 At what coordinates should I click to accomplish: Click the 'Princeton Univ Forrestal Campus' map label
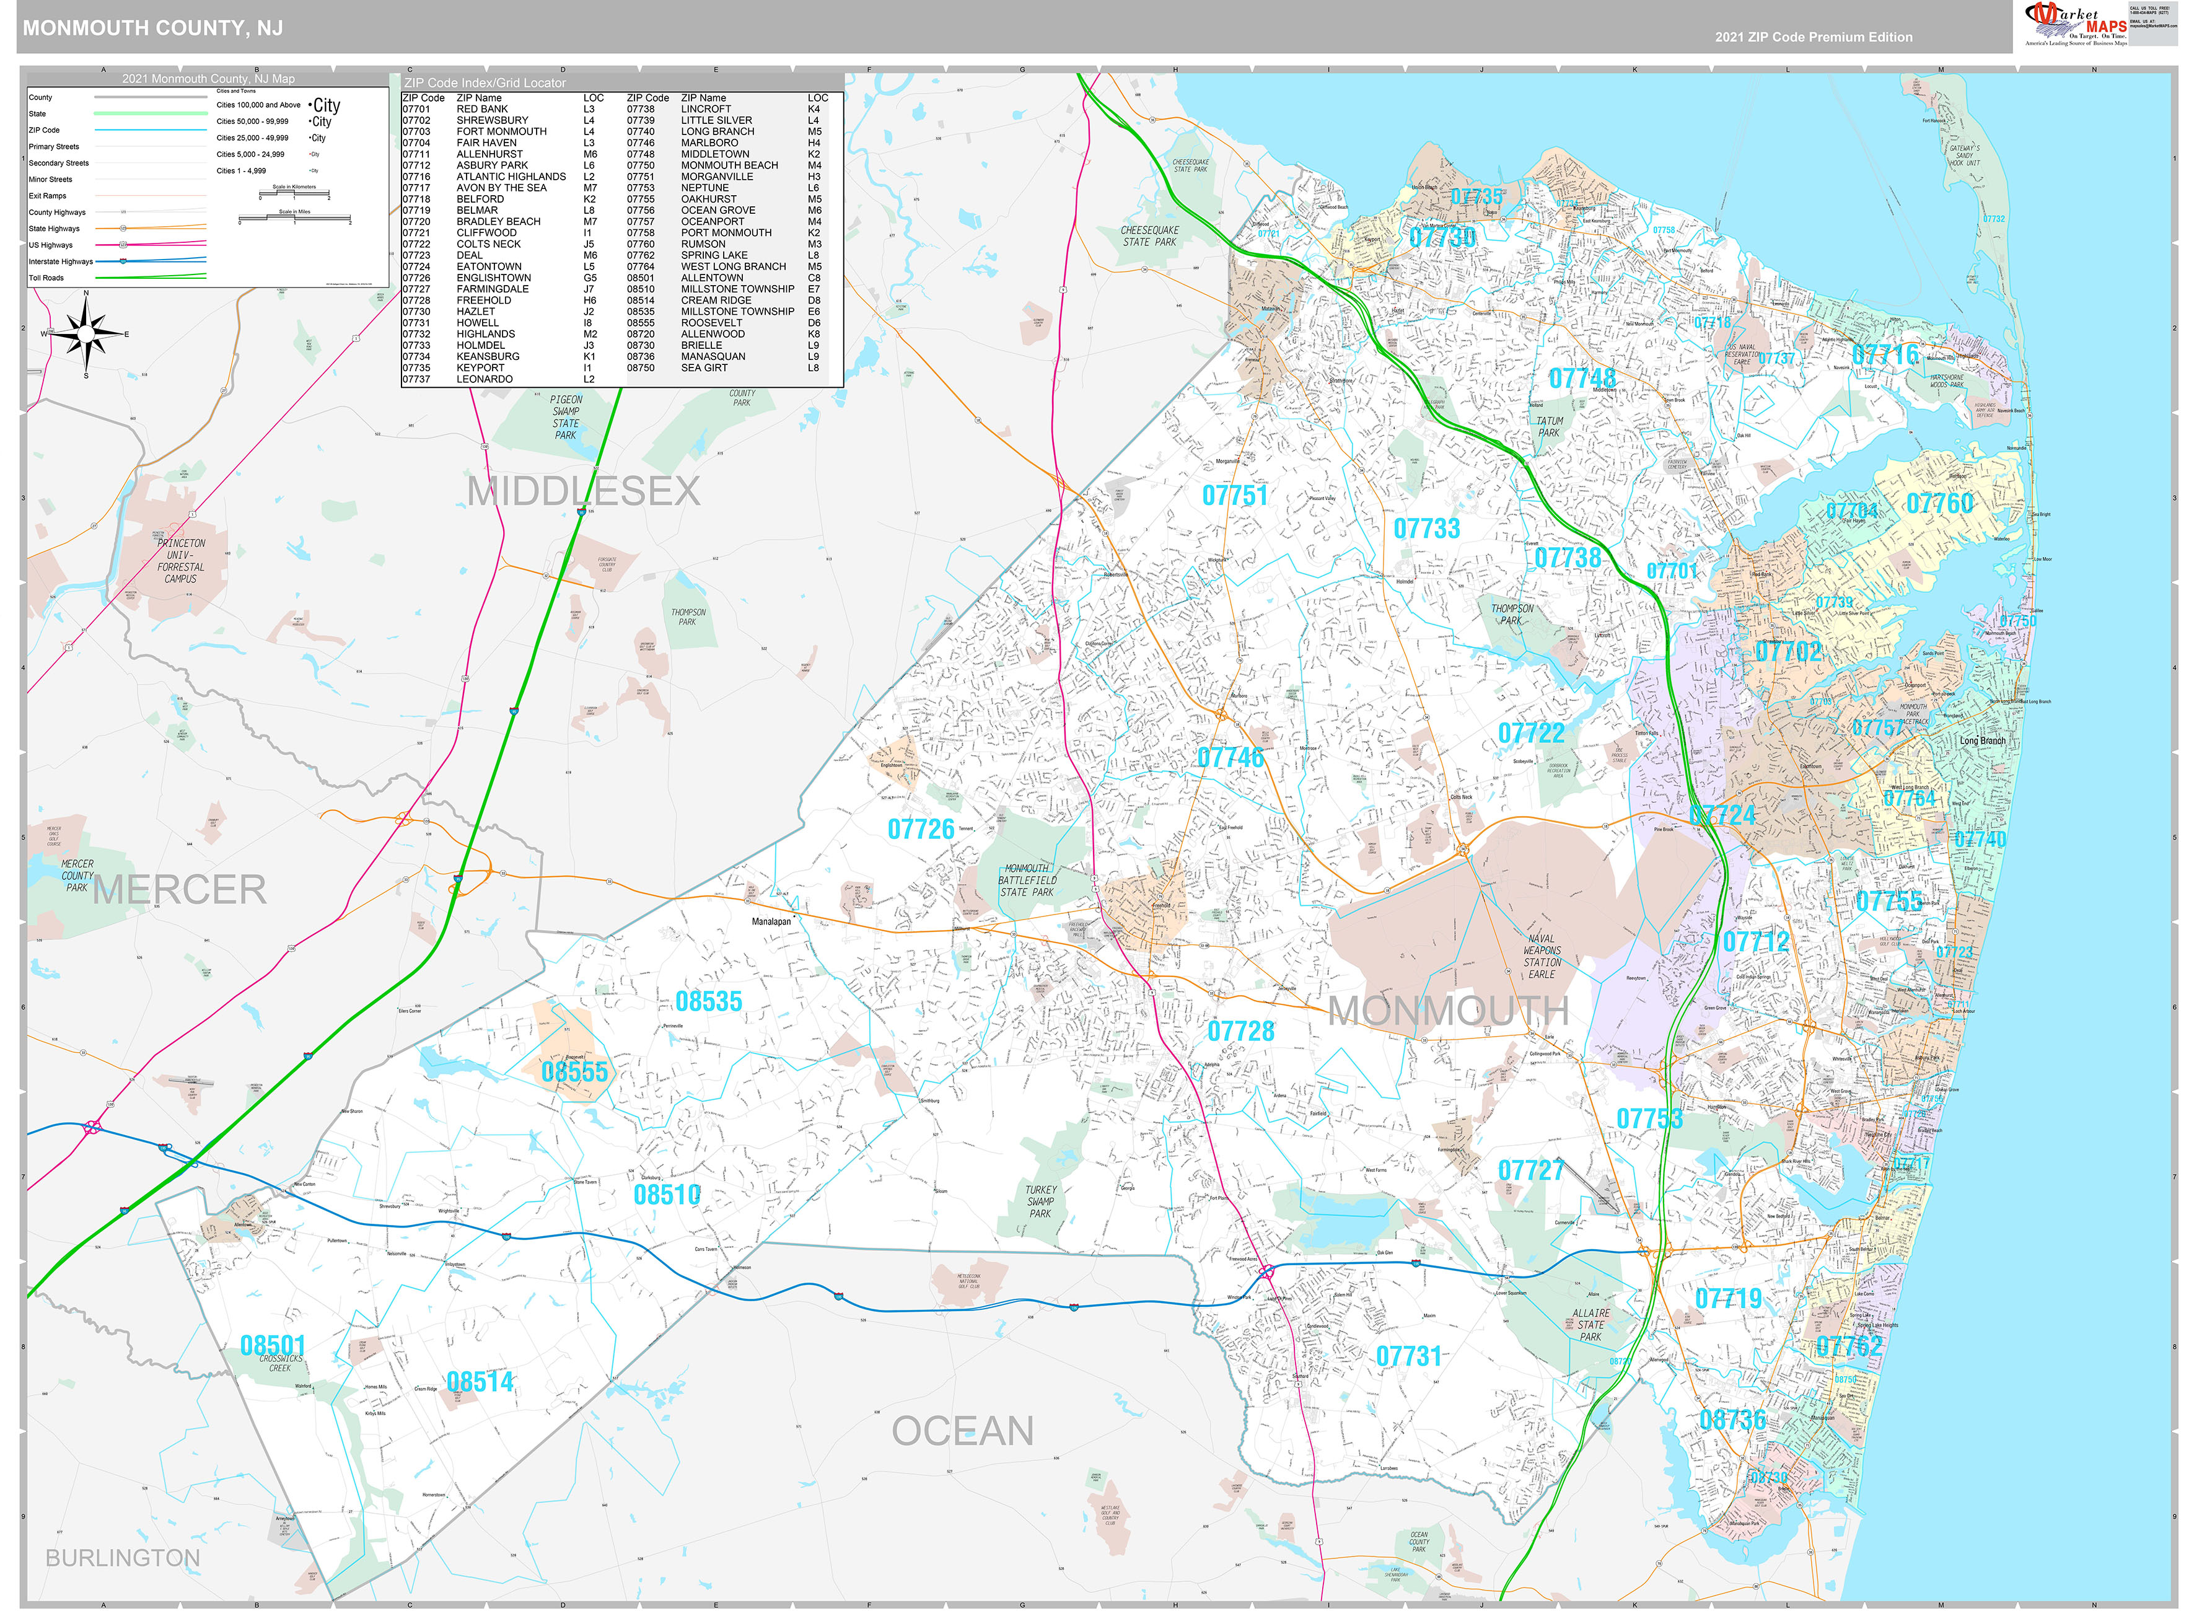(x=180, y=561)
